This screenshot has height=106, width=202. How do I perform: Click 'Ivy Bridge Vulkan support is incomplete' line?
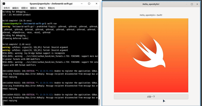tap(34, 53)
